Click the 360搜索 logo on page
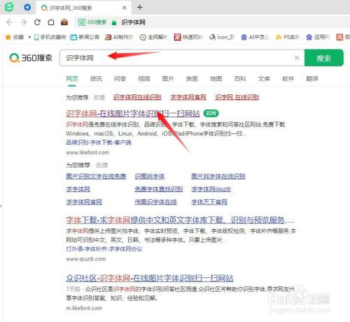The height and width of the screenshot is (322, 350). click(31, 58)
